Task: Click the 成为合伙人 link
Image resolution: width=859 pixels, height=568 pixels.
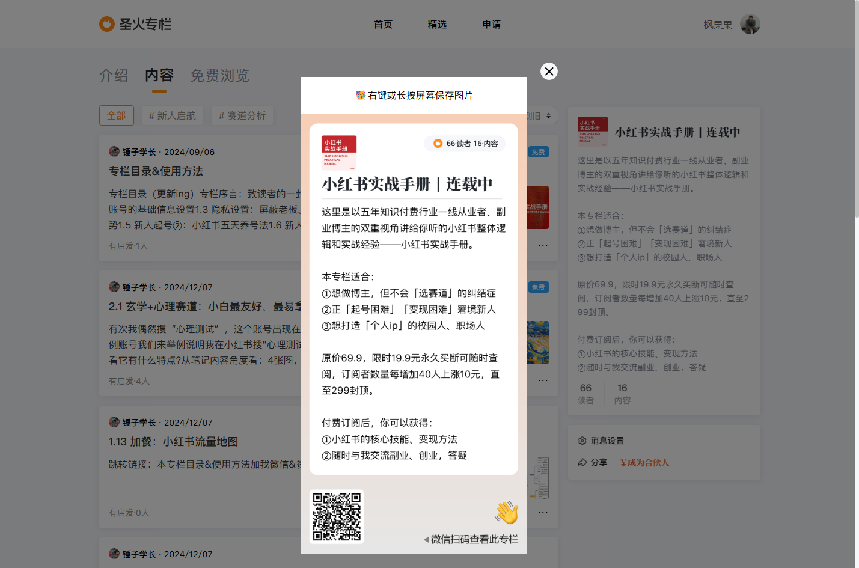Action: tap(644, 462)
